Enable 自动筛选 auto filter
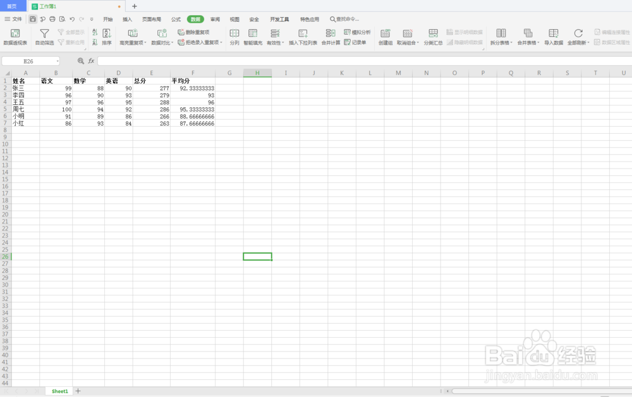Image resolution: width=632 pixels, height=397 pixels. pos(44,37)
